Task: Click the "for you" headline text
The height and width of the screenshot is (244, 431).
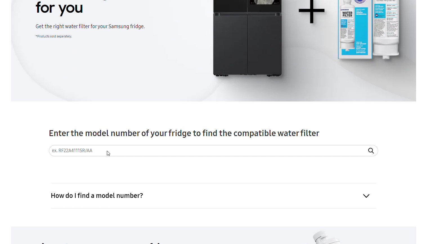Action: (59, 8)
